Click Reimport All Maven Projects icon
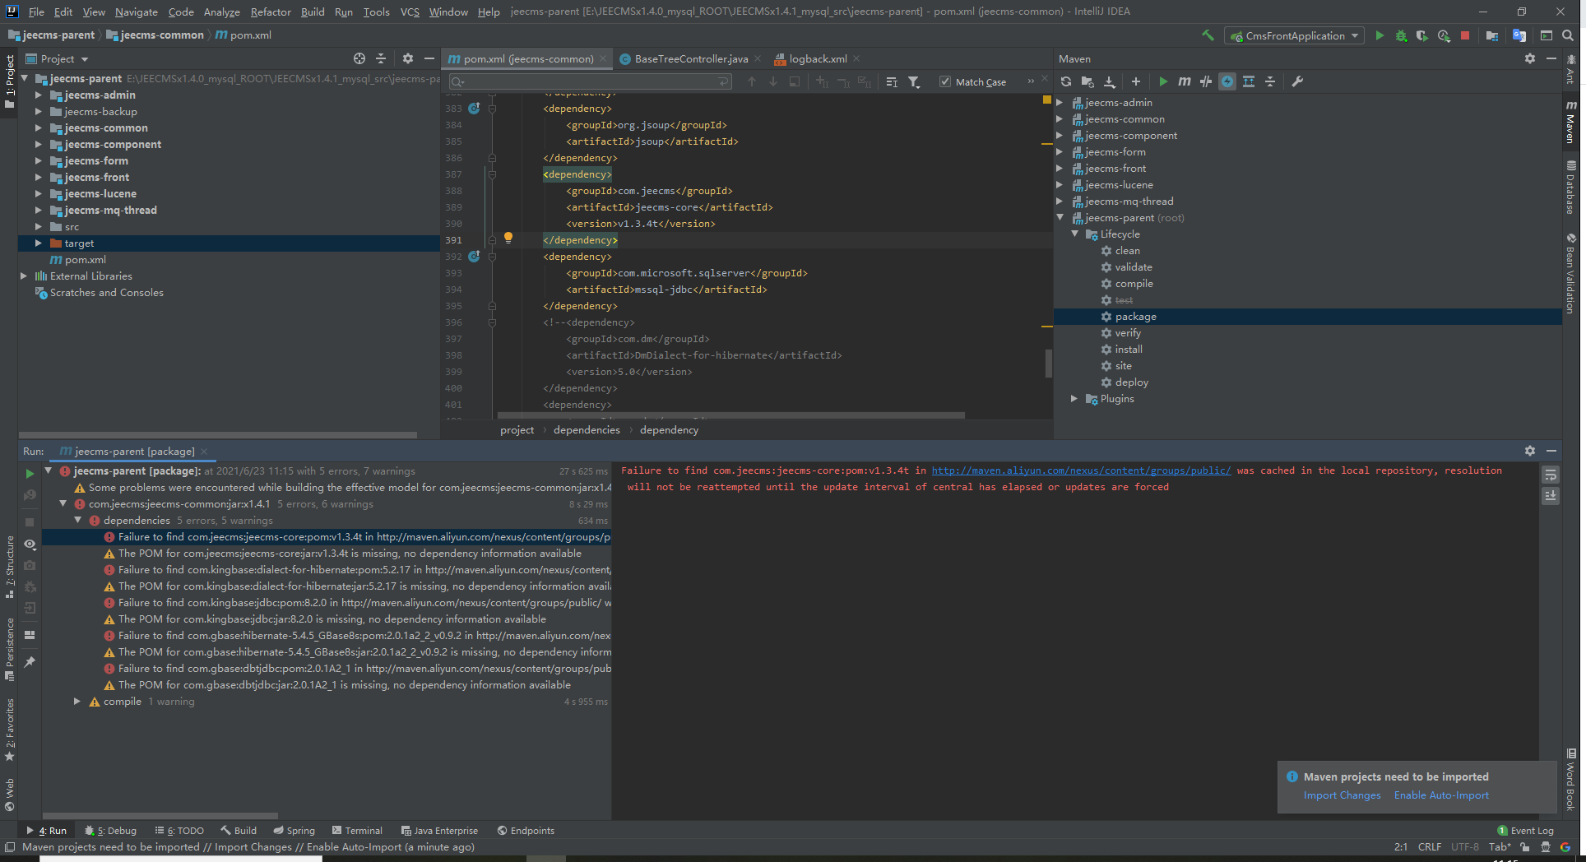Screen dimensions: 1586x862 click(1066, 81)
